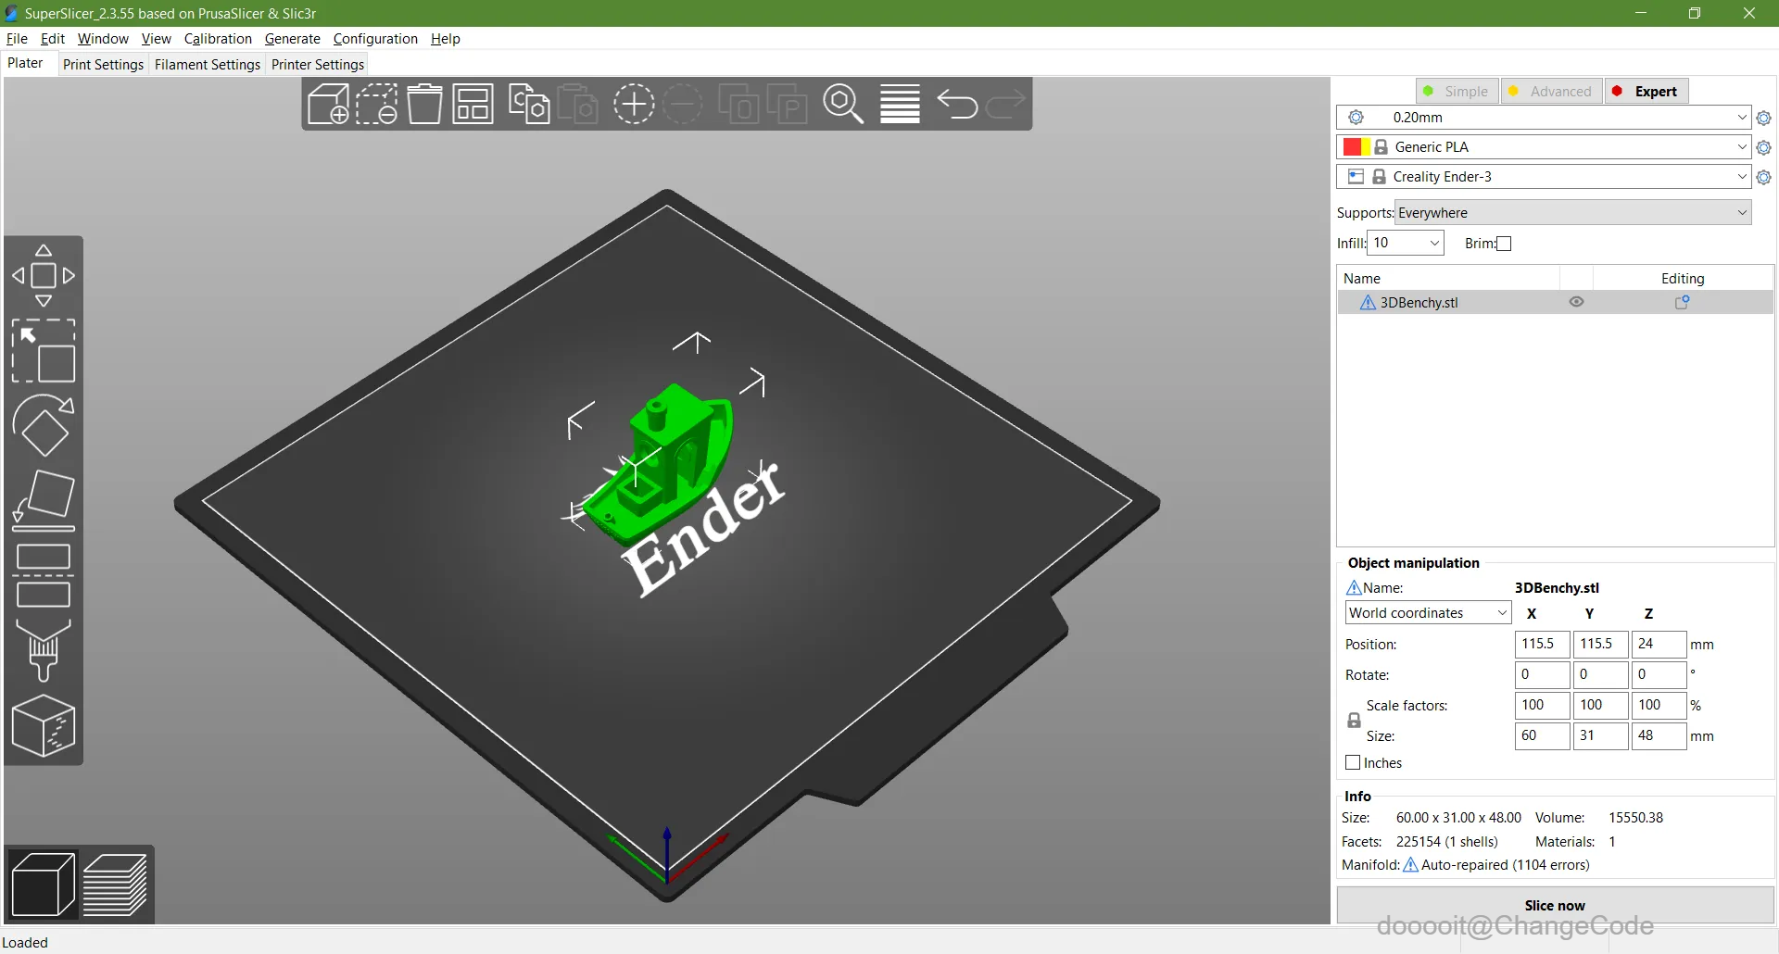Open the Generic PLA filament dropdown
The height and width of the screenshot is (954, 1779).
1544,147
